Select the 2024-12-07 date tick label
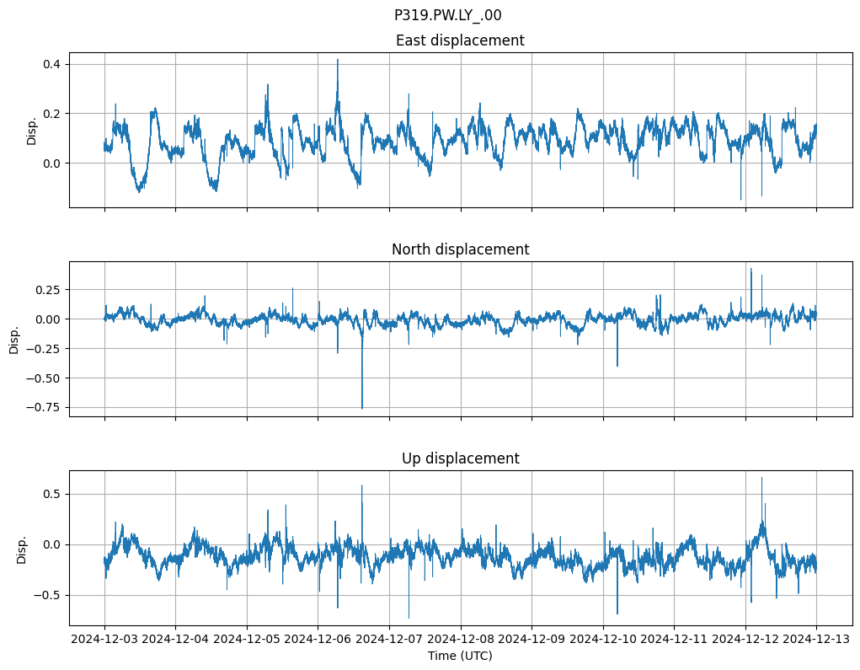 [389, 640]
